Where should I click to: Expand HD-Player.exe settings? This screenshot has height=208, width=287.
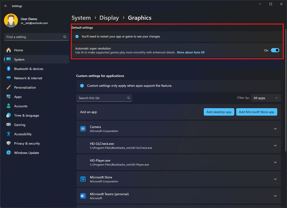275,162
